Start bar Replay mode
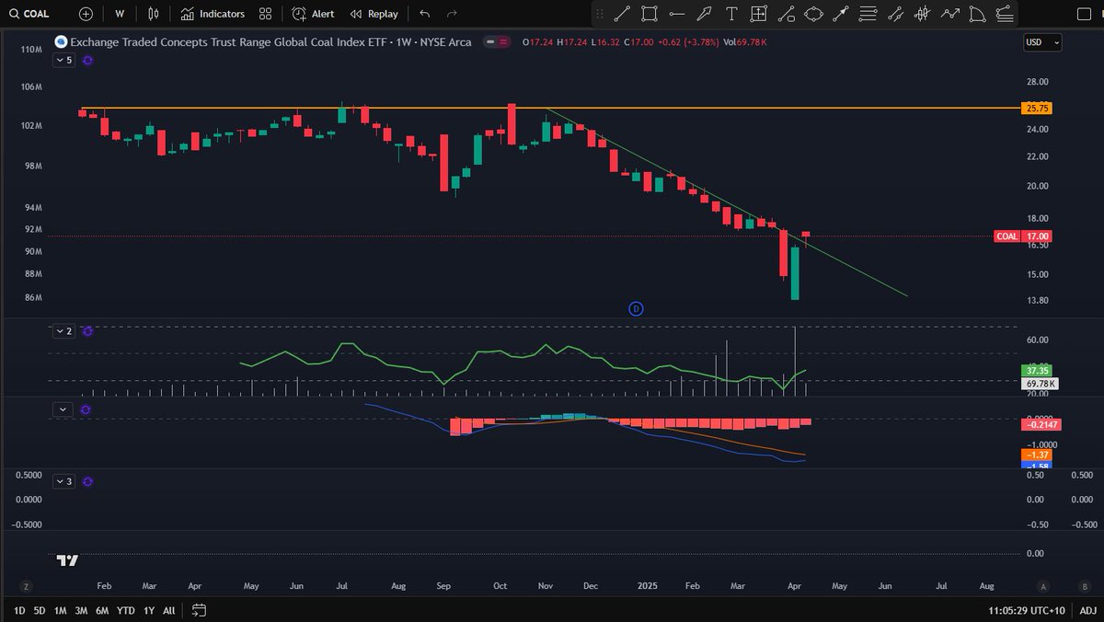Image resolution: width=1104 pixels, height=622 pixels. click(x=374, y=14)
